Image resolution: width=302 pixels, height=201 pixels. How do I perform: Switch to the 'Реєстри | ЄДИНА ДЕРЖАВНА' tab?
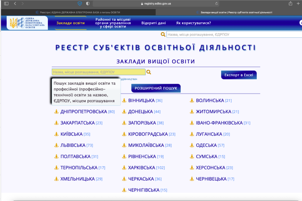click(78, 12)
